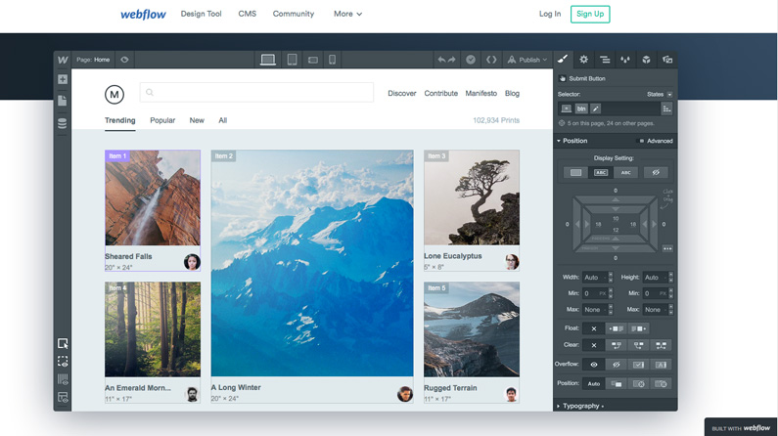Click the A Long Winter mountain image
Viewport: 778px width, 436px height.
click(312, 263)
